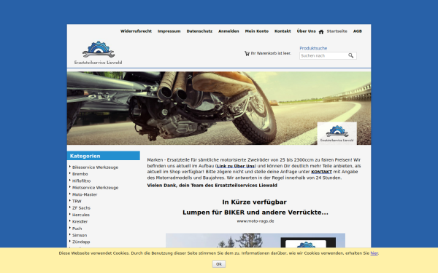This screenshot has height=273, width=438.
Task: Expand arrow beside Hiflofiltro
Action: [70, 181]
